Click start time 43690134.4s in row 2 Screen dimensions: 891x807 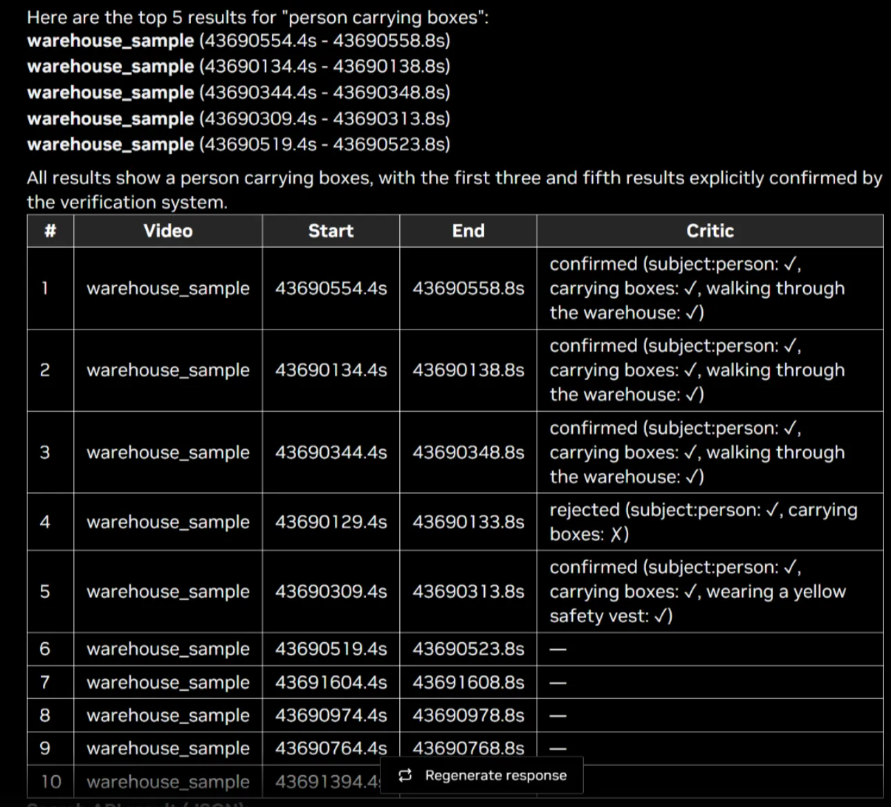331,370
